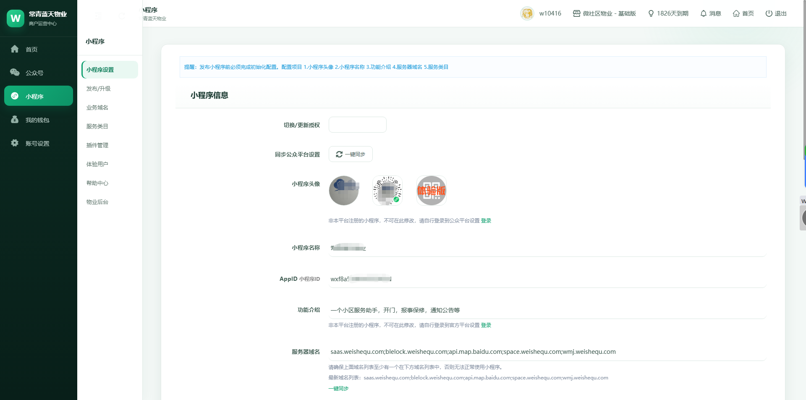The width and height of the screenshot is (806, 400).
Task: Click the 小程序信息 section heading
Action: [209, 95]
